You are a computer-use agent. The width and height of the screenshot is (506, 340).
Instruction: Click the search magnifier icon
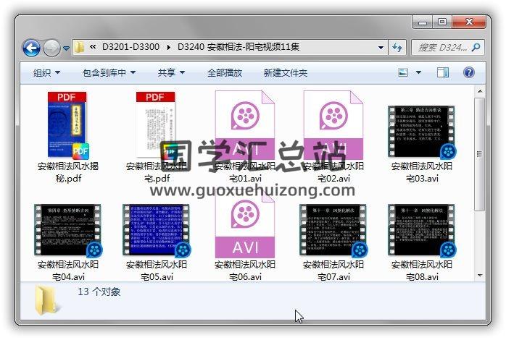[476, 48]
